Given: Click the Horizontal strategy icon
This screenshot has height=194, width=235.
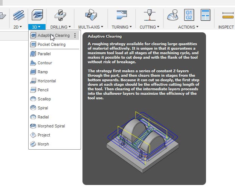Looking at the screenshot, I should pos(33,81).
